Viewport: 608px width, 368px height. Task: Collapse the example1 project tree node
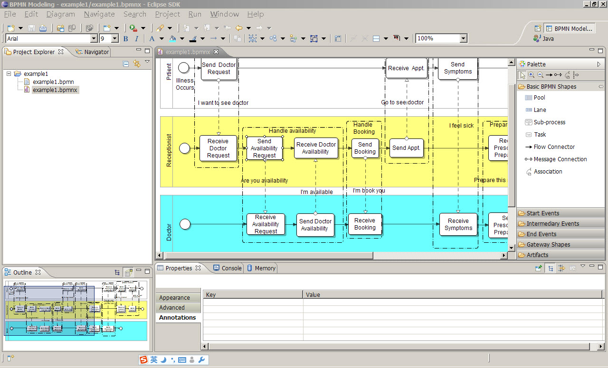9,74
